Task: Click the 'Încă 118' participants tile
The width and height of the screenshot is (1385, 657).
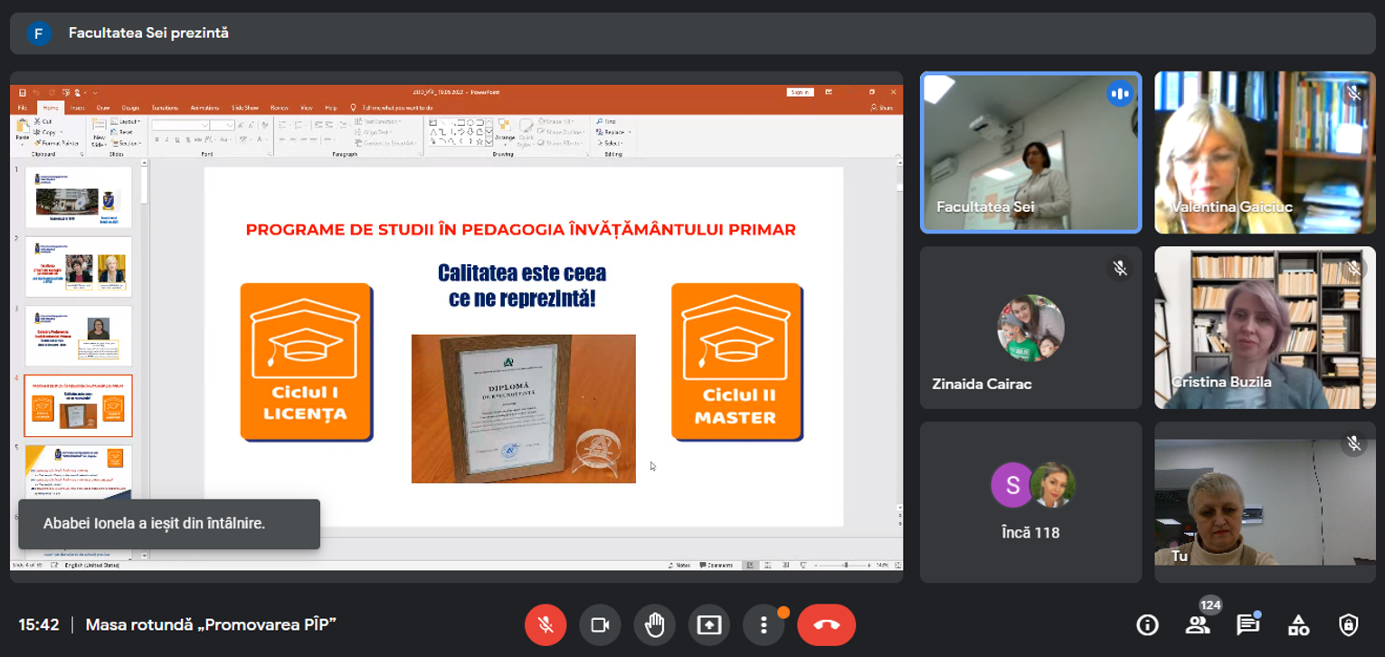Action: pos(1030,501)
